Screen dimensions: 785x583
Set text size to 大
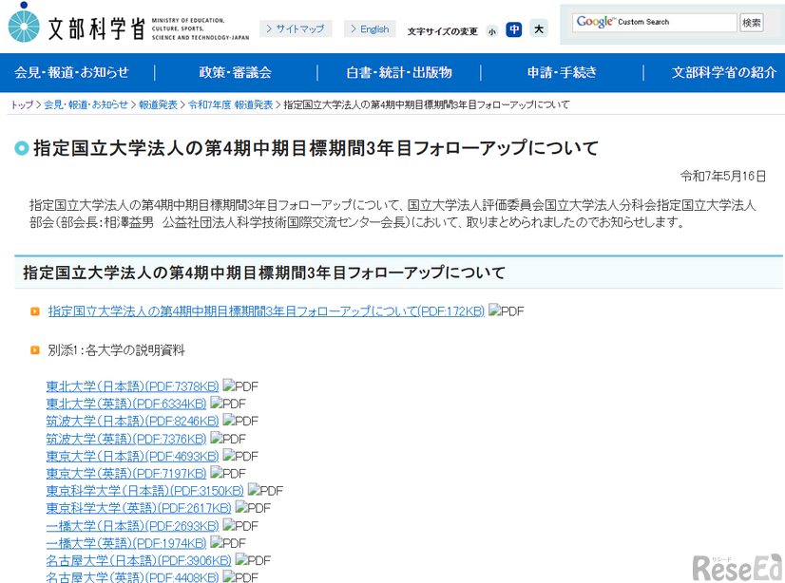(x=539, y=29)
